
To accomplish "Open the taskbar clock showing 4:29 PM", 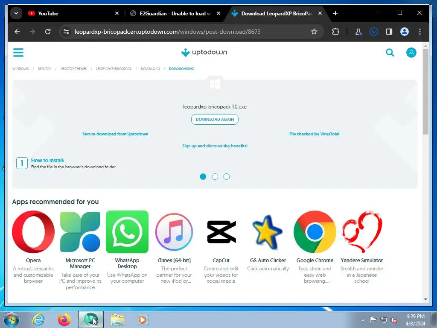I will (415, 320).
